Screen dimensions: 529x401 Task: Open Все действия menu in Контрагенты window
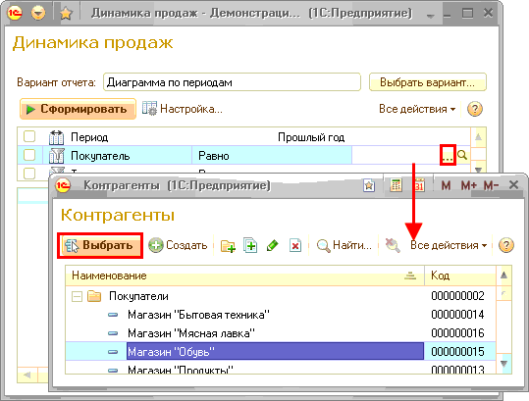[x=449, y=245]
